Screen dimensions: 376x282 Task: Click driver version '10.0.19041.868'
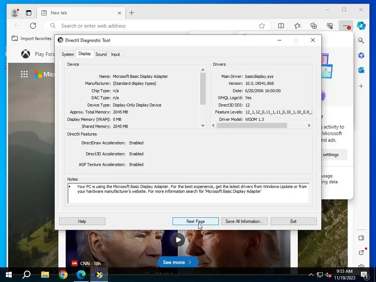pyautogui.click(x=260, y=83)
